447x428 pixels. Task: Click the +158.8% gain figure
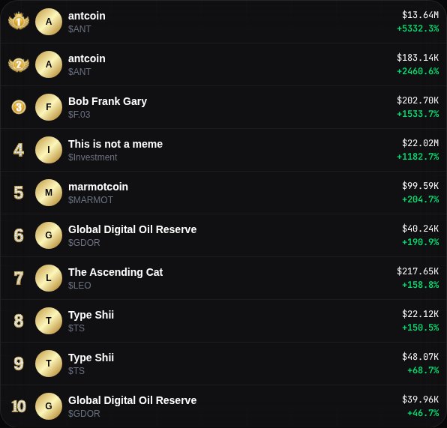[x=421, y=285]
